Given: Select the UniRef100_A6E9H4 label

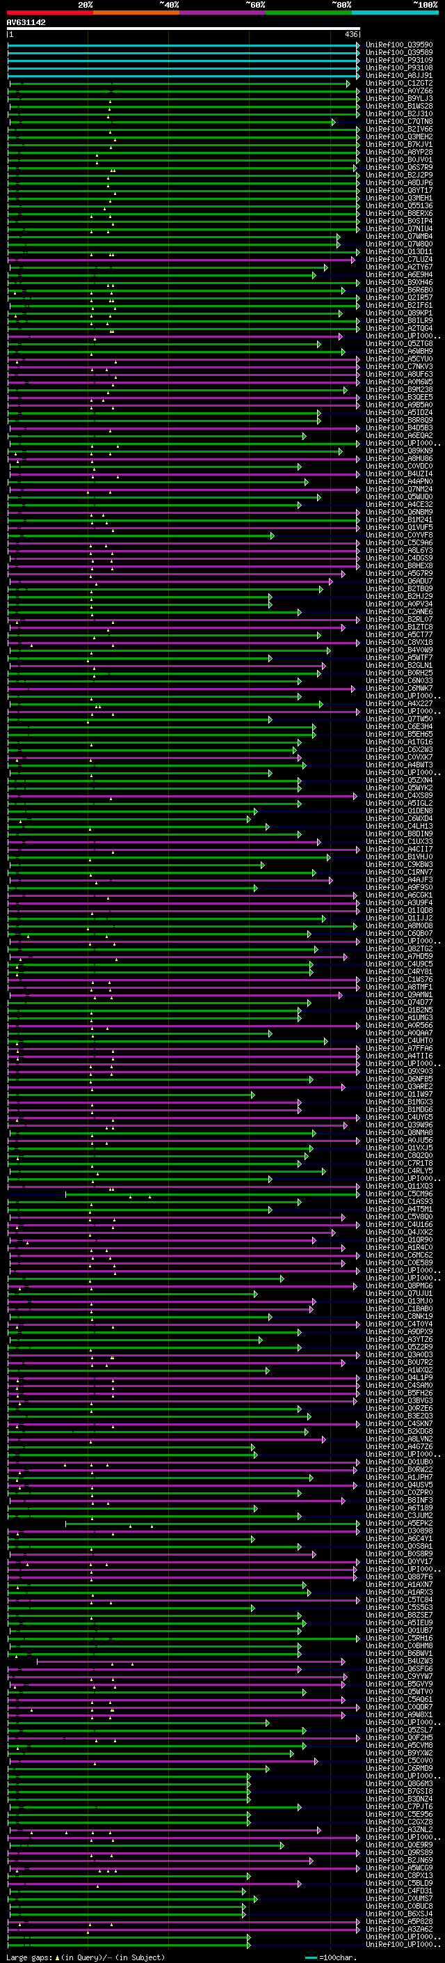Looking at the screenshot, I should [399, 274].
